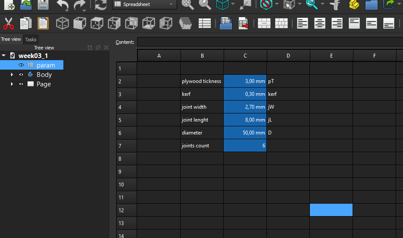Select the cell containing 50,00 mm
403x238 pixels.
[245, 133]
